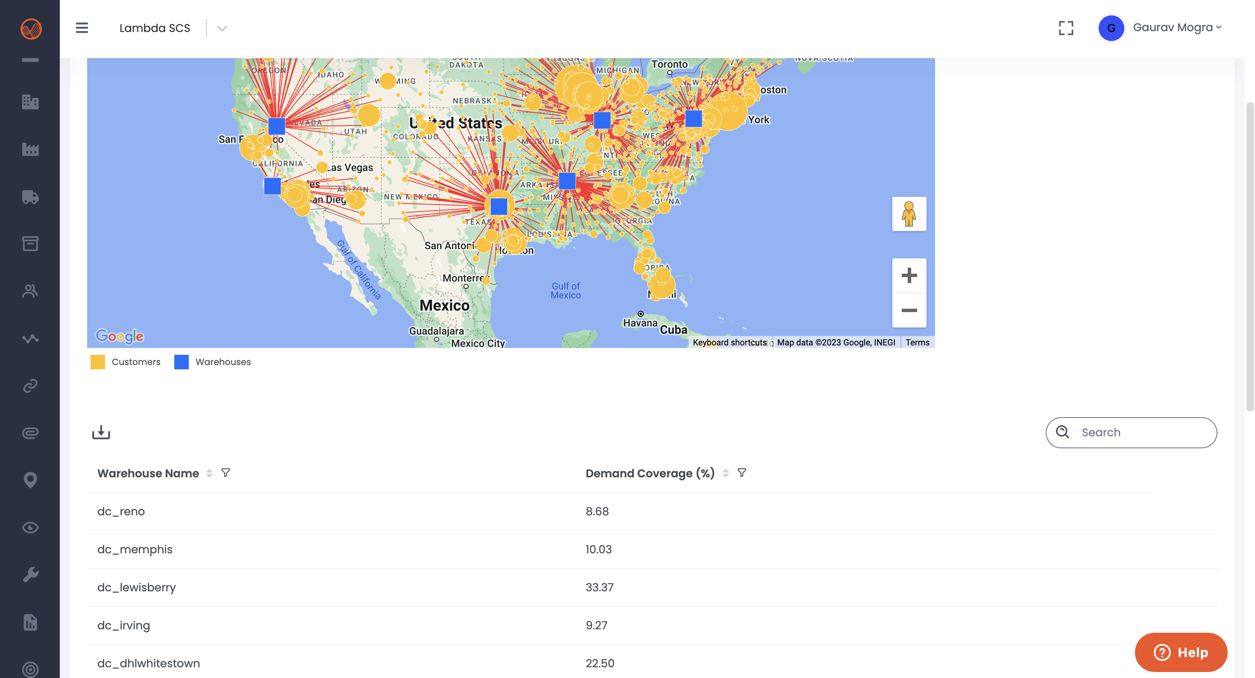Open the hamburger menu

(82, 28)
